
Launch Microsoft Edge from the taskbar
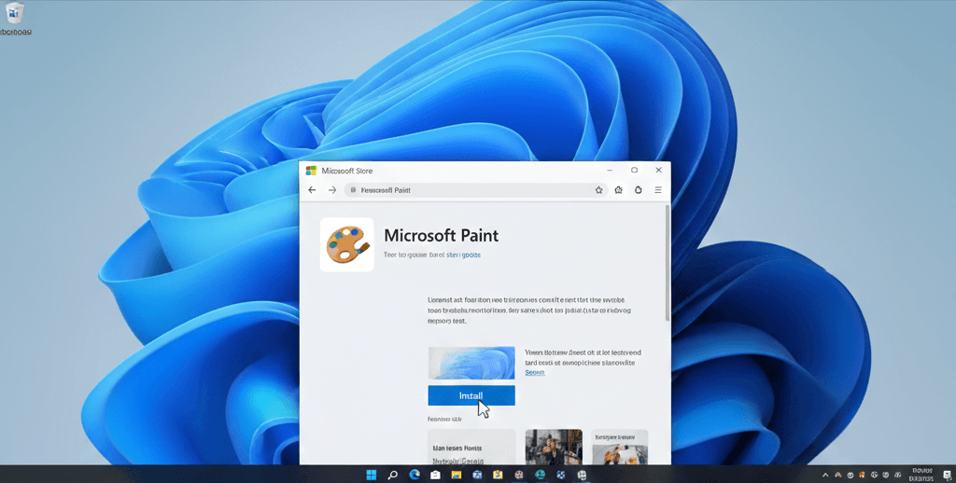[x=415, y=475]
